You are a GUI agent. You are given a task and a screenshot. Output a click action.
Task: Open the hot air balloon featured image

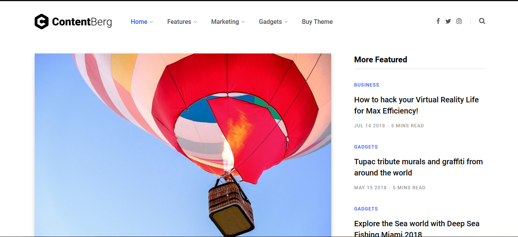(x=183, y=144)
